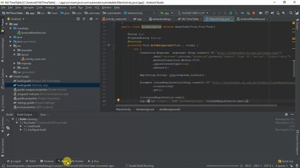Click the doinbackgroud breadcrumb
This screenshot has width=300, height=168.
[x=145, y=109]
